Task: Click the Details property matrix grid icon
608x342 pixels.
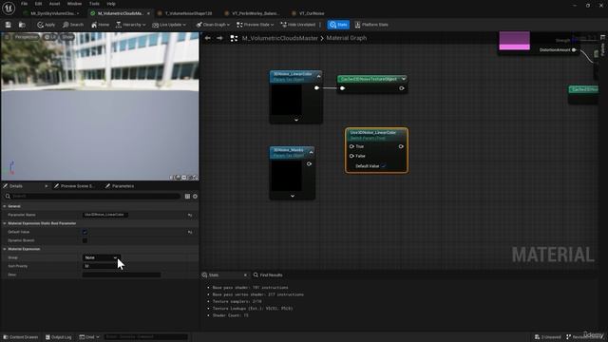Action: coord(187,197)
